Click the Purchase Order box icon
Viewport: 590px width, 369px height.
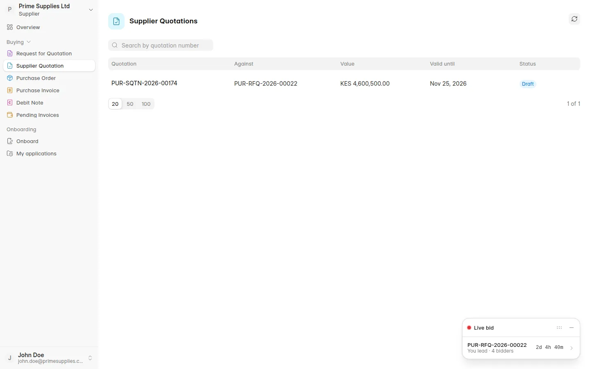click(x=10, y=78)
